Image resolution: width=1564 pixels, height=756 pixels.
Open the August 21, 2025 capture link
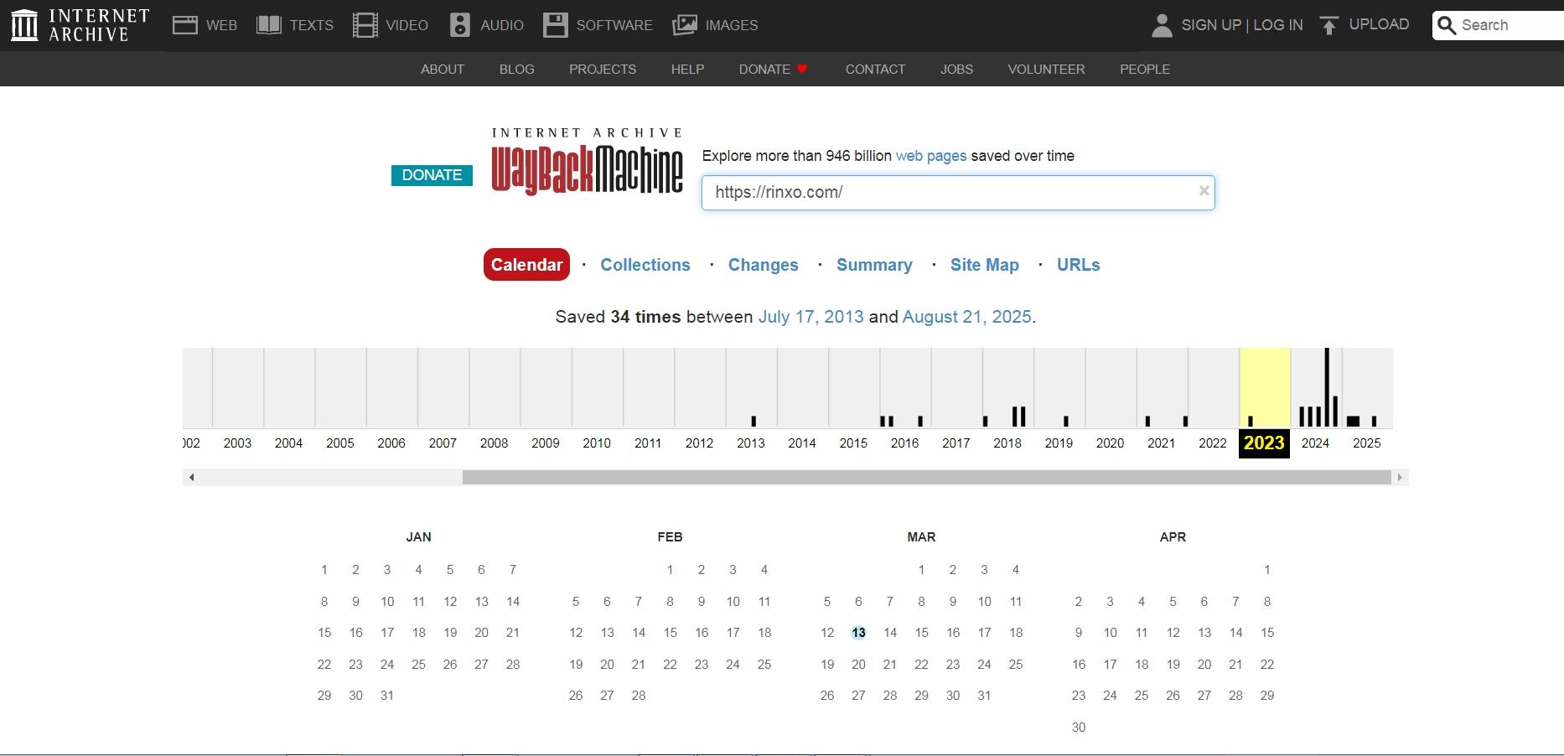[x=966, y=317]
